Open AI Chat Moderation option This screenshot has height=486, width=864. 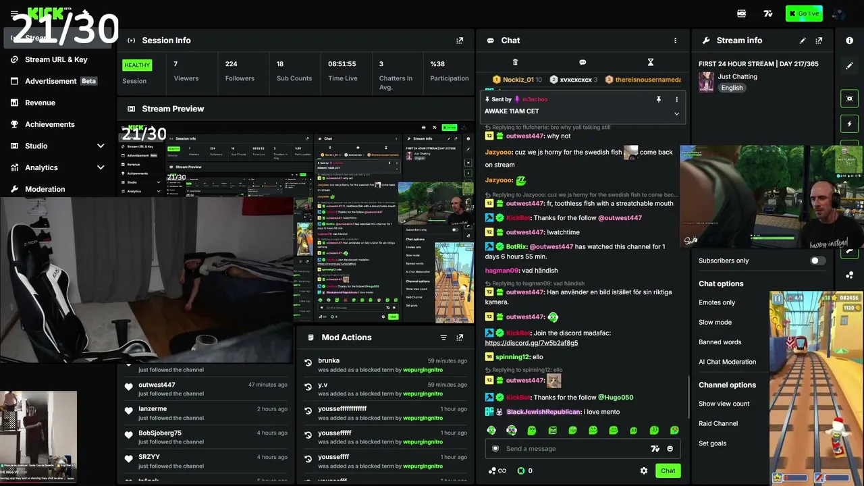[727, 362]
